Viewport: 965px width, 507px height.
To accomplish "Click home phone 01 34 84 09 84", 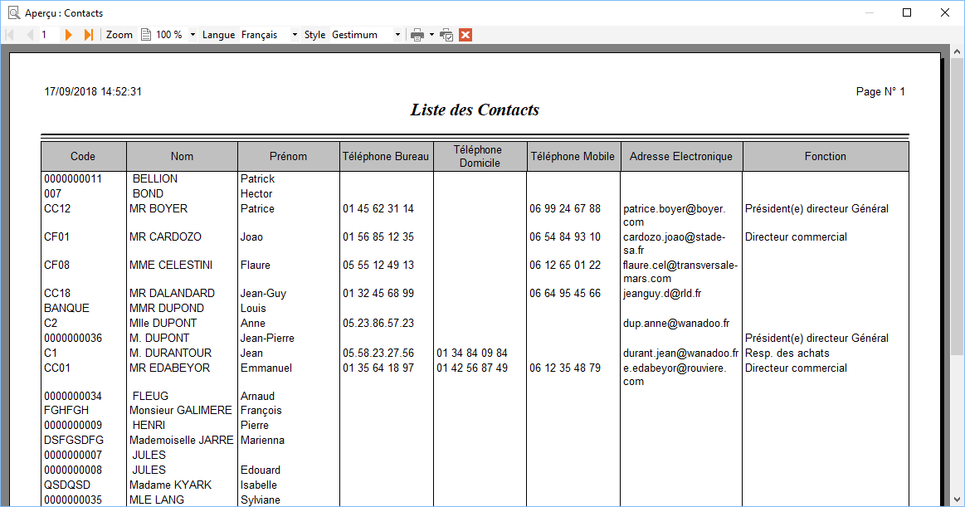I will [x=472, y=353].
